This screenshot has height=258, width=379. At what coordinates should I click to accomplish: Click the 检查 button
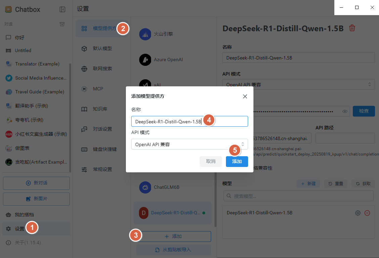point(364,111)
